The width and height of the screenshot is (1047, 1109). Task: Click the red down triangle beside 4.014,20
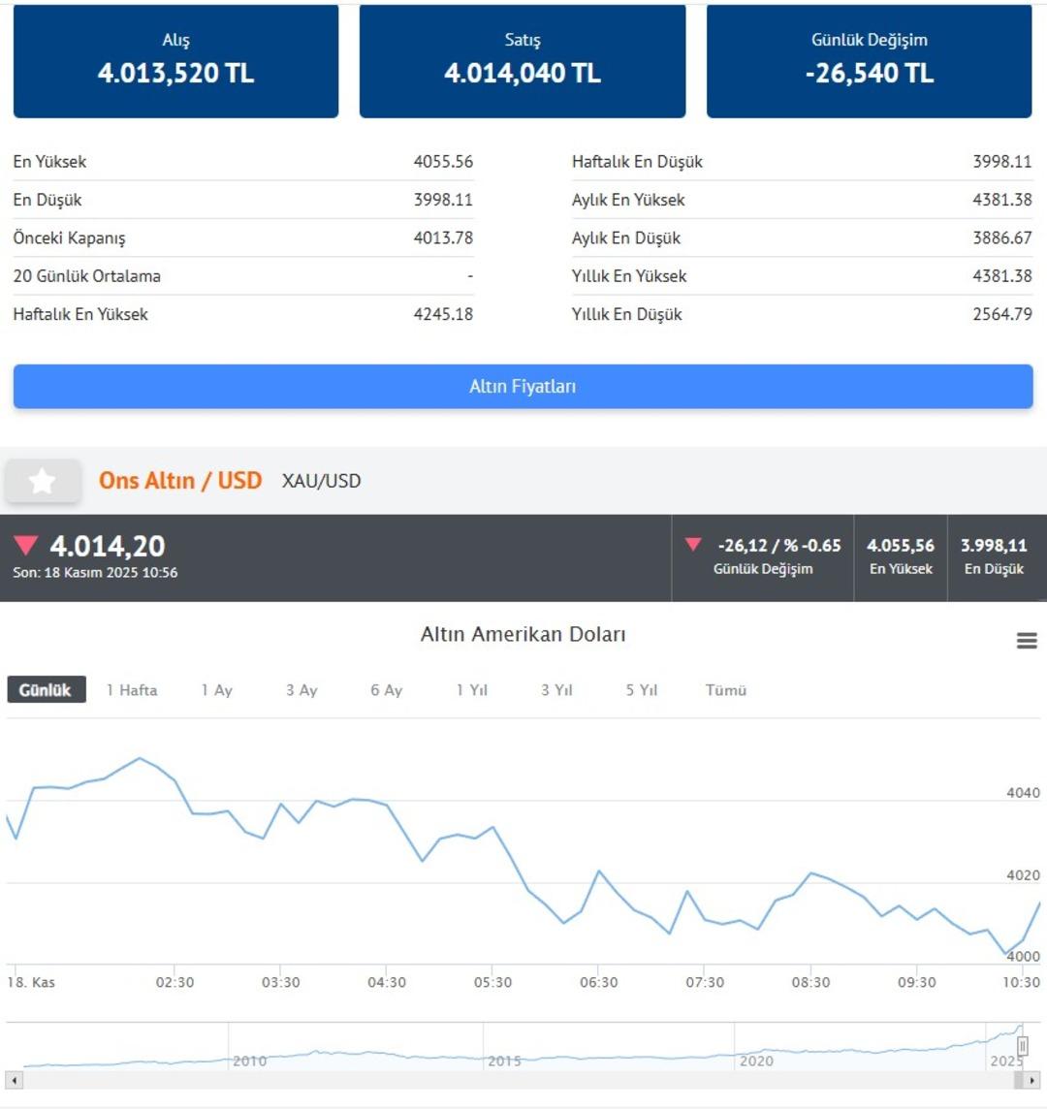[26, 546]
